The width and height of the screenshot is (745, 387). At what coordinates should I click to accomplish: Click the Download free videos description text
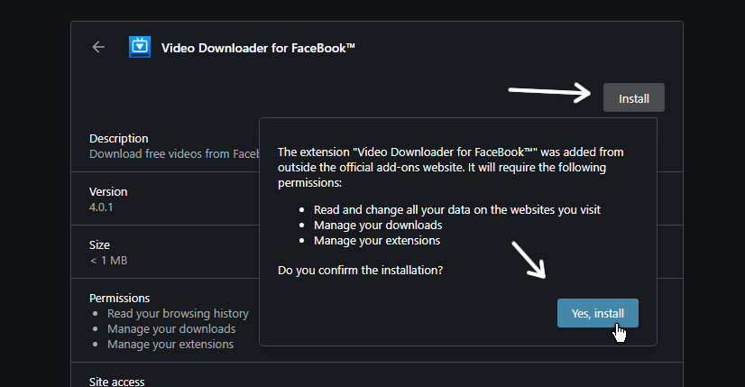[174, 154]
